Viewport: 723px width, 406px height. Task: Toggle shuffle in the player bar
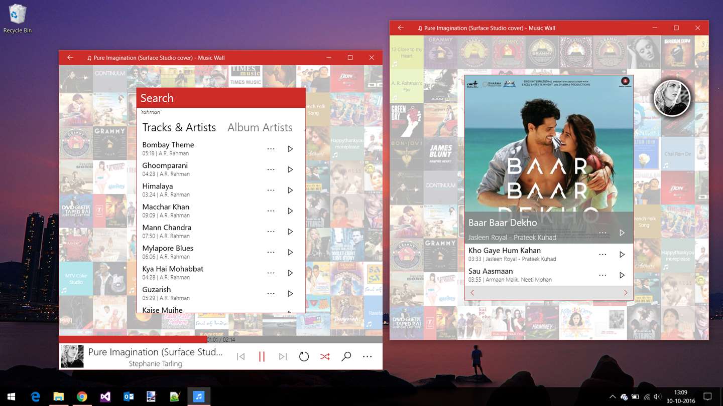click(x=325, y=356)
